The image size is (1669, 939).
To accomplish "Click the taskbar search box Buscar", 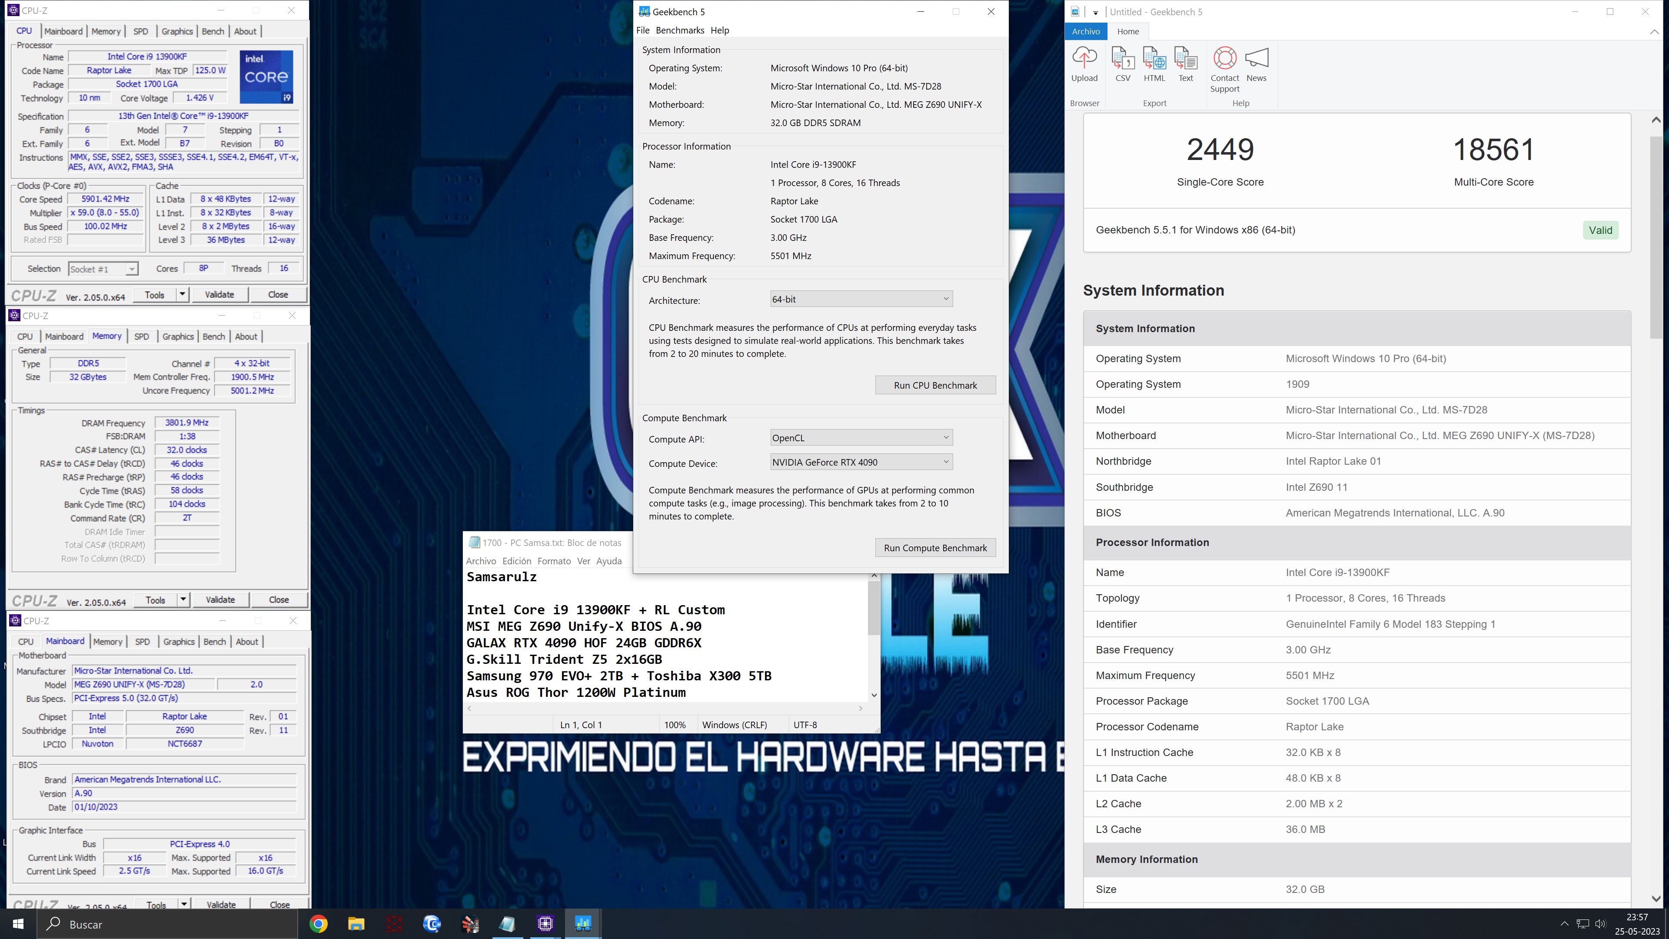I will pyautogui.click(x=167, y=924).
